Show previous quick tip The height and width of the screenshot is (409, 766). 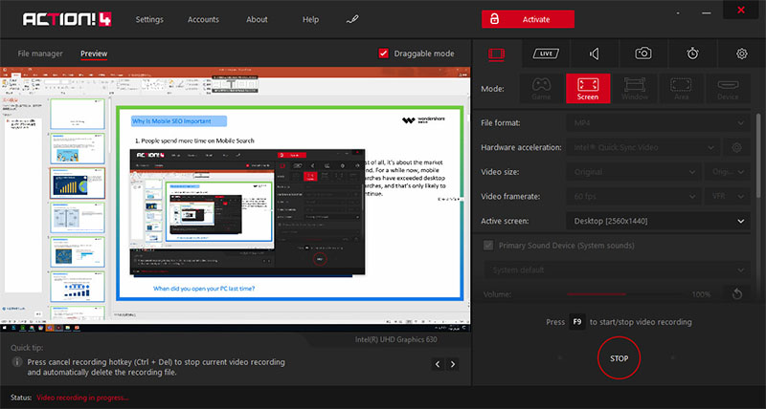pos(438,364)
